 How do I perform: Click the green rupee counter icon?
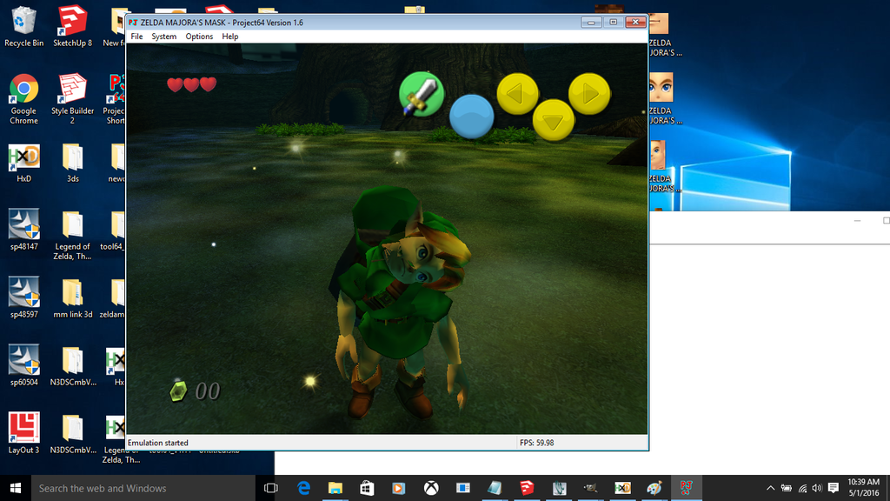click(x=178, y=391)
